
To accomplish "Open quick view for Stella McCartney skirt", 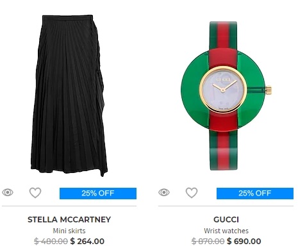I will pyautogui.click(x=8, y=192).
